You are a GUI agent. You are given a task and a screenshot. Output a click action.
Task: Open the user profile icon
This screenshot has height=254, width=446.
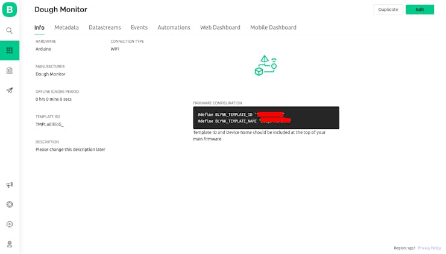pos(10,244)
